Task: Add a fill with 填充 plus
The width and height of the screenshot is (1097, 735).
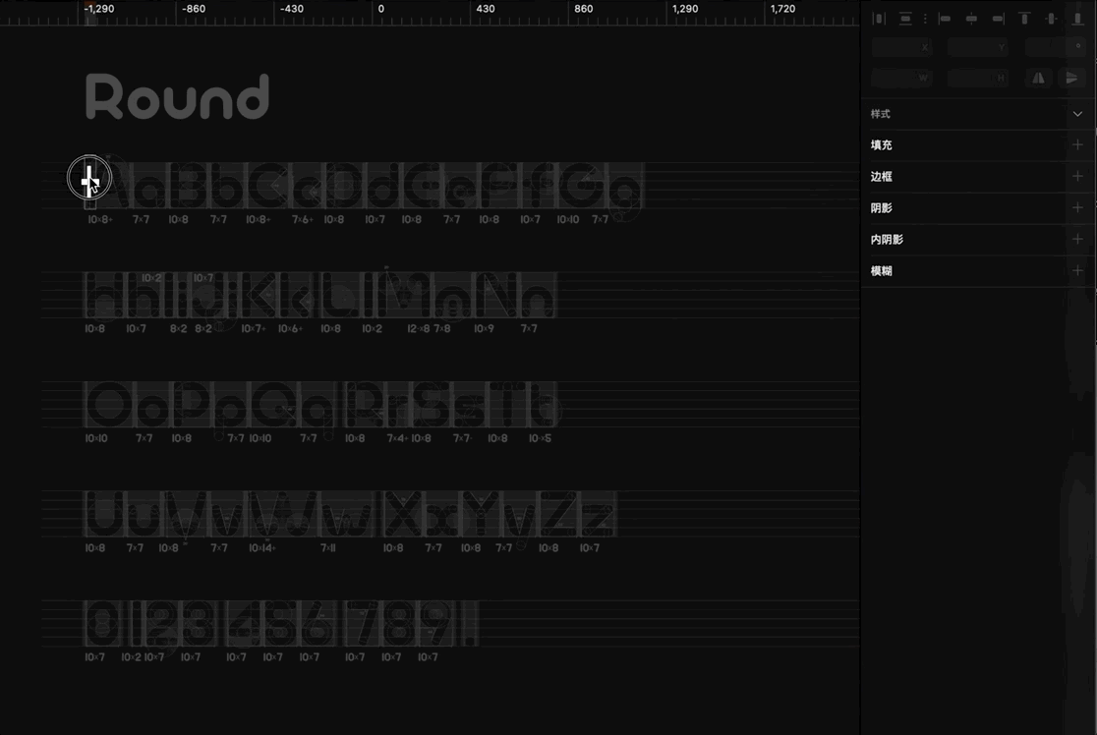Action: [1077, 144]
